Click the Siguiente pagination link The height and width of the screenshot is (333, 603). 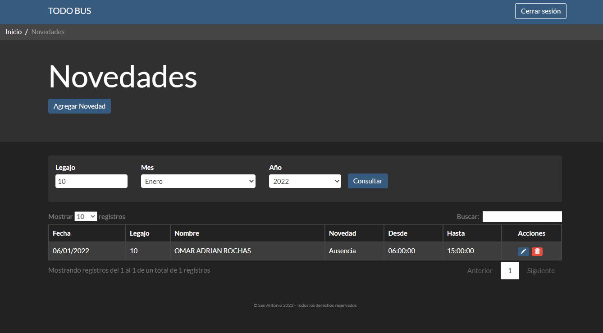541,271
